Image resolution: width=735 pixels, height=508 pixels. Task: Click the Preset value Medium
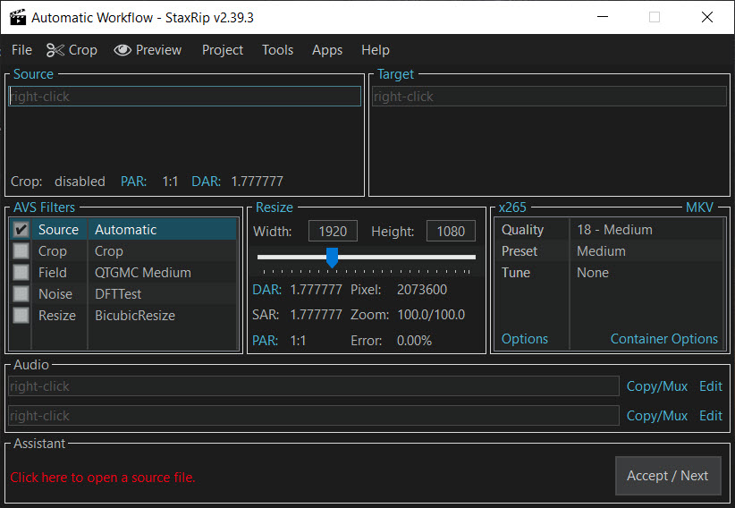point(601,251)
